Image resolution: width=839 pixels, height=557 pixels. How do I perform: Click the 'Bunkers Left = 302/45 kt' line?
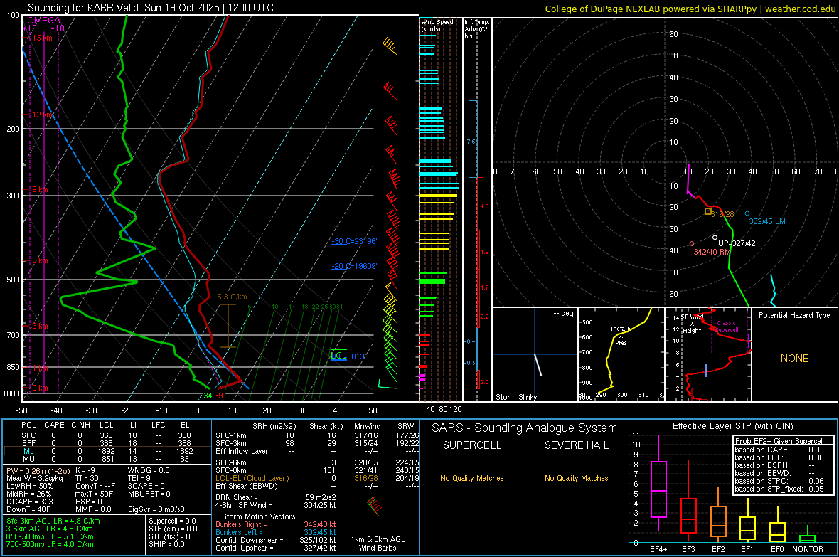pyautogui.click(x=276, y=532)
